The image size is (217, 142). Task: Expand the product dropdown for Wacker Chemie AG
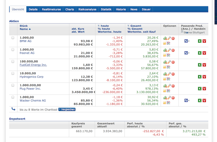(x=187, y=100)
